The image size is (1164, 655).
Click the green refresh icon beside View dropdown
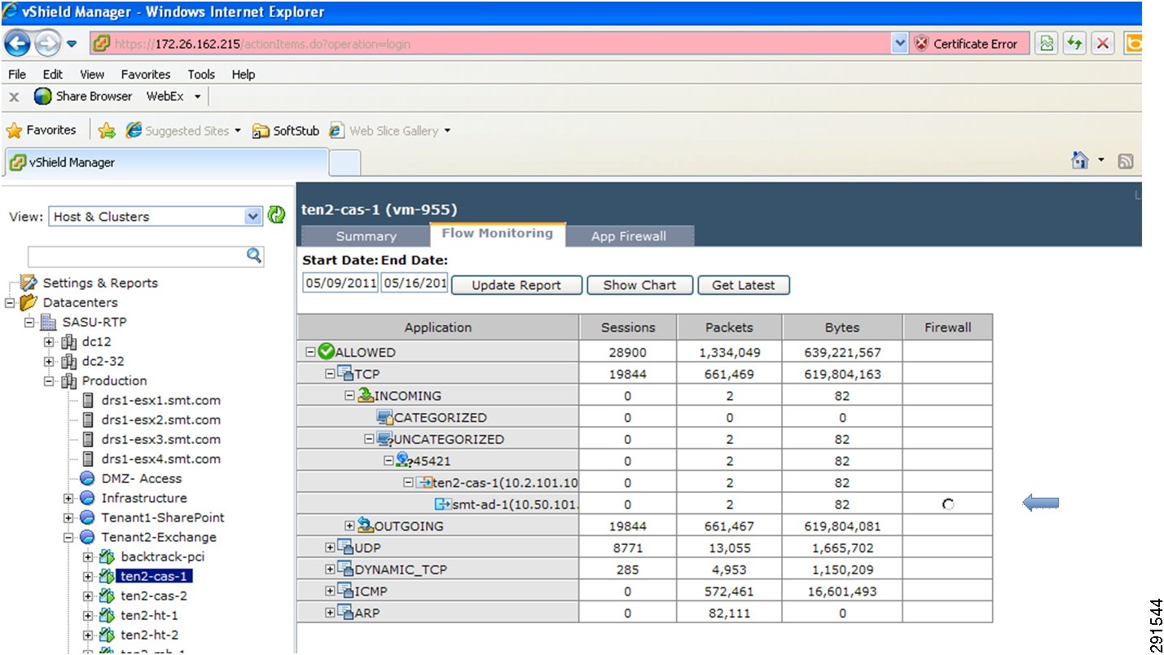coord(277,216)
